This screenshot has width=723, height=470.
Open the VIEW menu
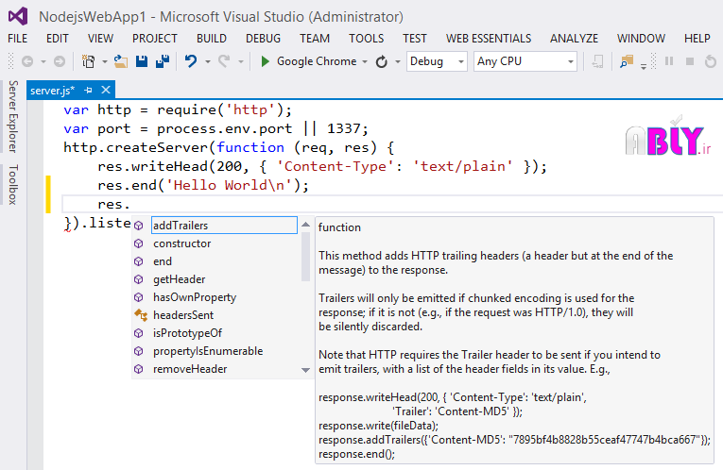click(100, 38)
